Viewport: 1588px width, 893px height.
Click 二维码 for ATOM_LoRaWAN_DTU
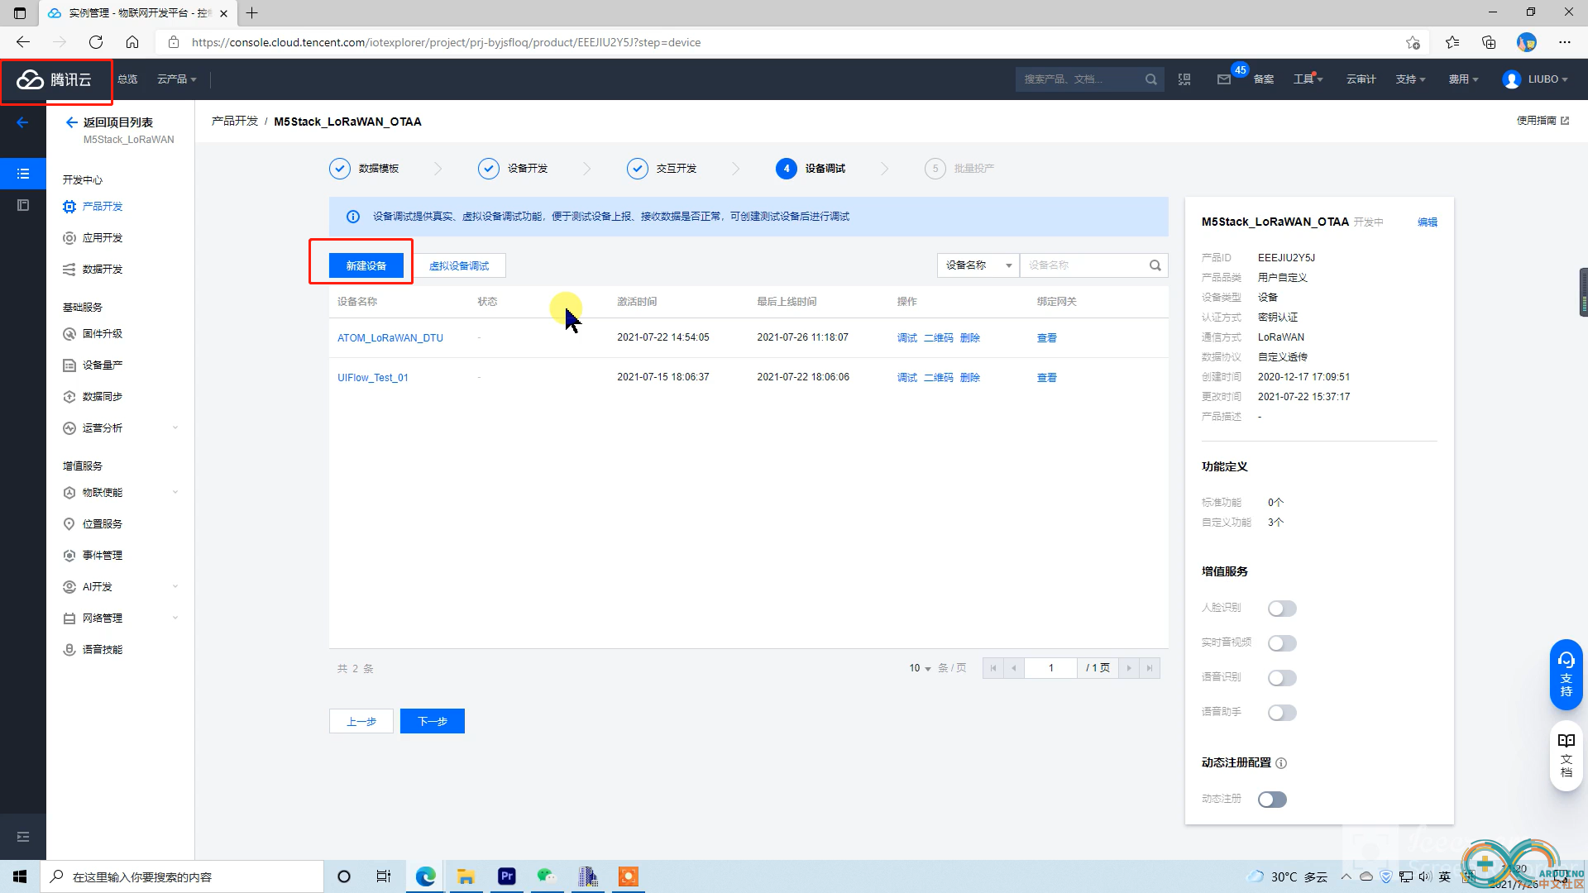(x=938, y=338)
